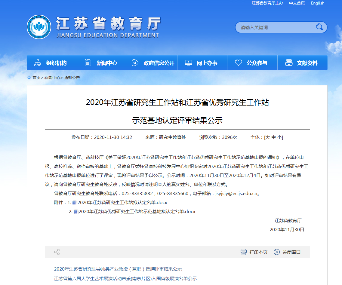Image resolution: width=342 pixels, height=285 pixels.
Task: Click the Jiangsu Education Department logo emblem
Action: click(39, 27)
